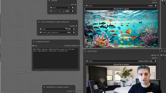This screenshot has height=93, width=166.
Task: Click MASK output connector of style image node
Action: tap(158, 3)
